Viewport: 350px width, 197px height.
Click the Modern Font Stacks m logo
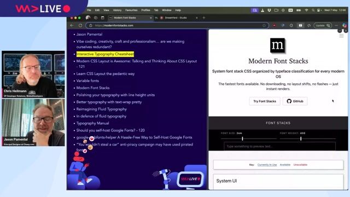(278, 45)
